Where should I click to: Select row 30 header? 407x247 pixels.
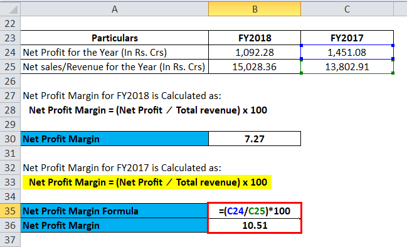pyautogui.click(x=10, y=139)
